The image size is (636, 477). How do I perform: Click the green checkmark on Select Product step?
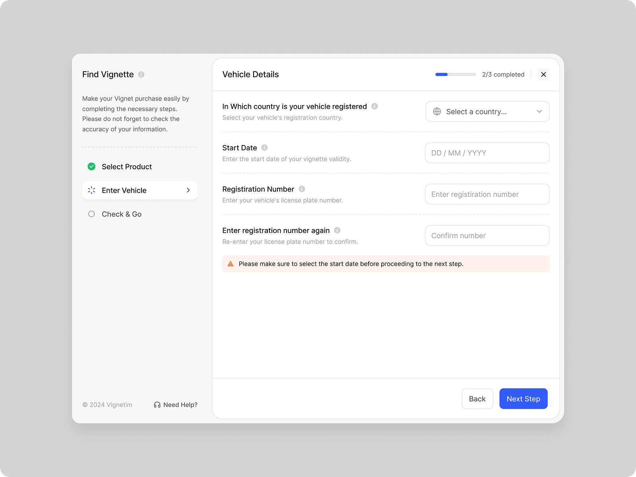tap(91, 167)
